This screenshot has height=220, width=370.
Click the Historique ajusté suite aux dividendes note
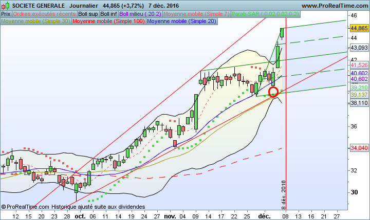click(x=98, y=207)
